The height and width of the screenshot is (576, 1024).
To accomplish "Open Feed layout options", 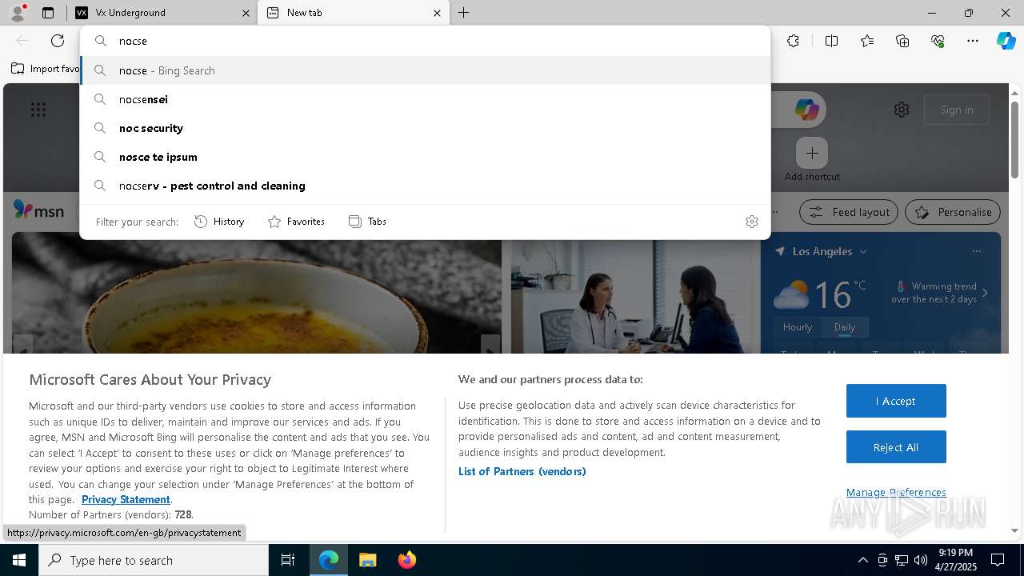I will (x=850, y=212).
